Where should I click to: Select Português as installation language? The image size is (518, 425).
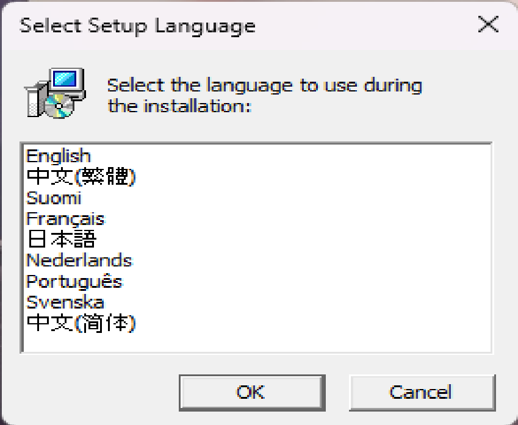[74, 281]
